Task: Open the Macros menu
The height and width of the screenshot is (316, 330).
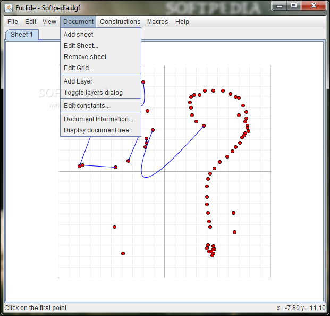Action: (x=158, y=22)
